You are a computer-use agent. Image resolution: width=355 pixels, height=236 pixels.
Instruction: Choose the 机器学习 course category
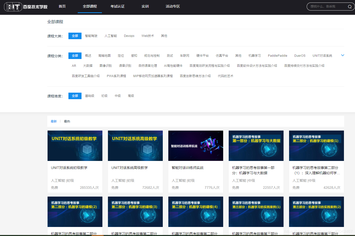tap(255, 56)
